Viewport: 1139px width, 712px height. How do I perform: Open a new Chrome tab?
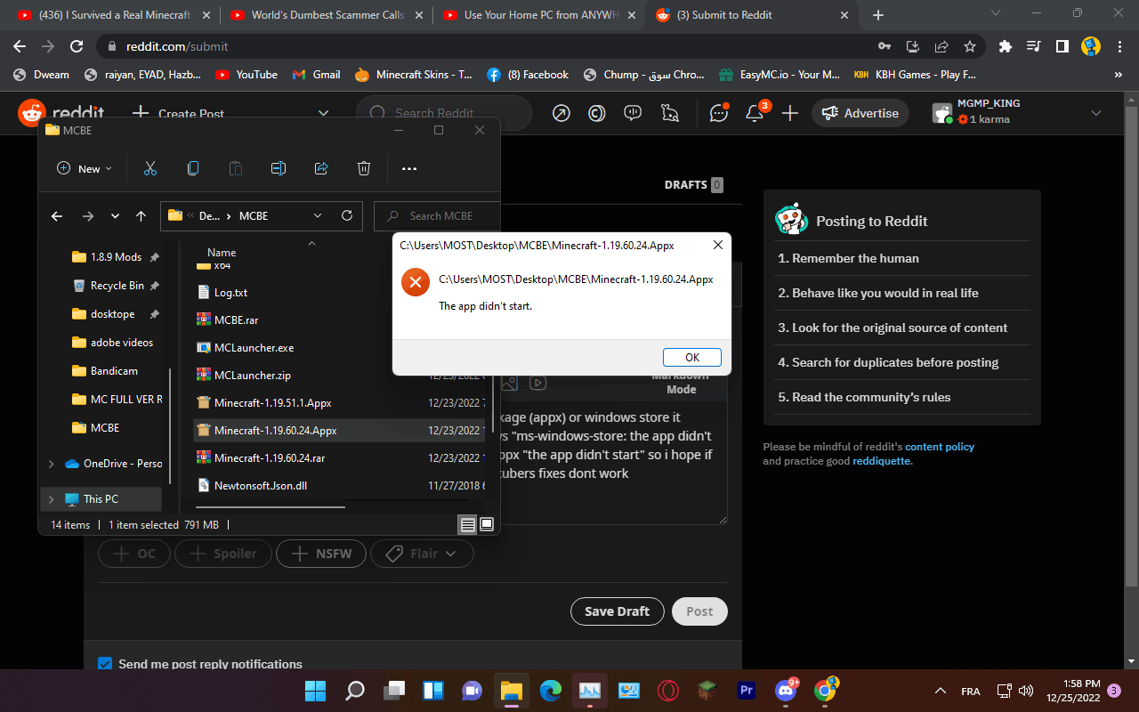click(x=878, y=15)
